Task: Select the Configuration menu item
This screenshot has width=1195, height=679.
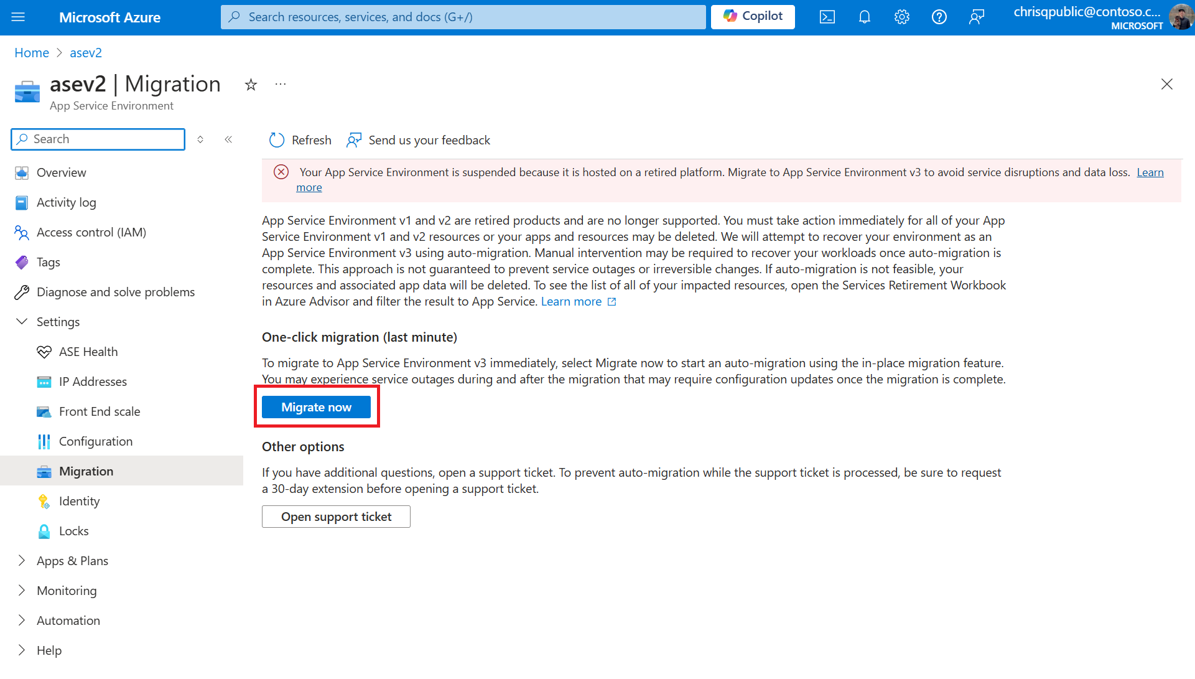Action: tap(96, 441)
